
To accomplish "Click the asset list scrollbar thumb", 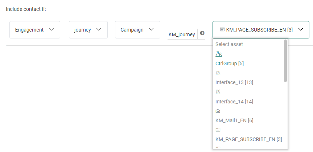I will pyautogui.click(x=285, y=61).
